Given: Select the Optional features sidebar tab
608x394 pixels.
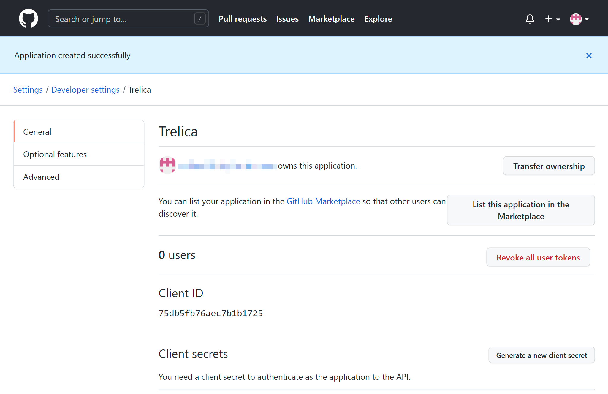Looking at the screenshot, I should [79, 154].
